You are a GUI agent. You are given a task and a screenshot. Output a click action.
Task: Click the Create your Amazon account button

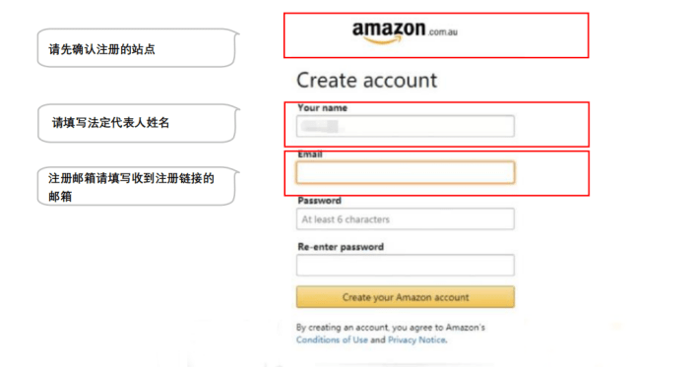(x=406, y=297)
